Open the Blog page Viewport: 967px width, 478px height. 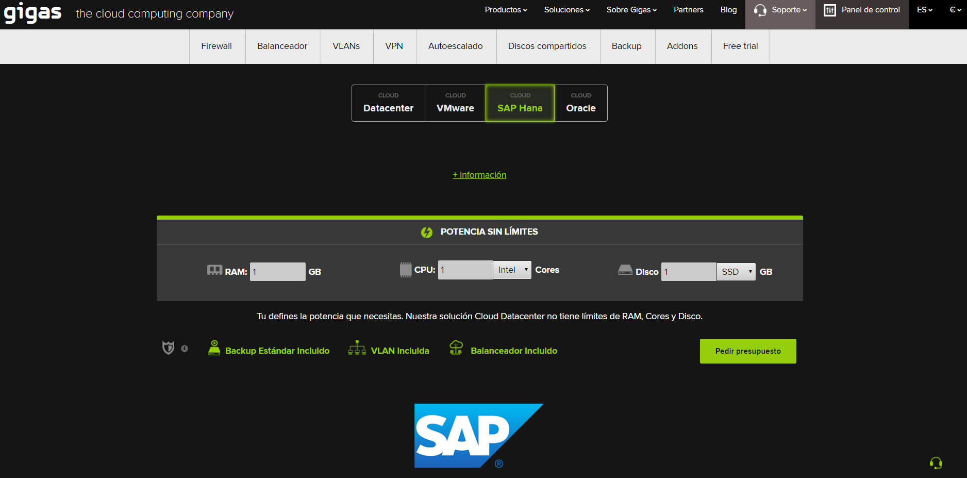(x=728, y=10)
